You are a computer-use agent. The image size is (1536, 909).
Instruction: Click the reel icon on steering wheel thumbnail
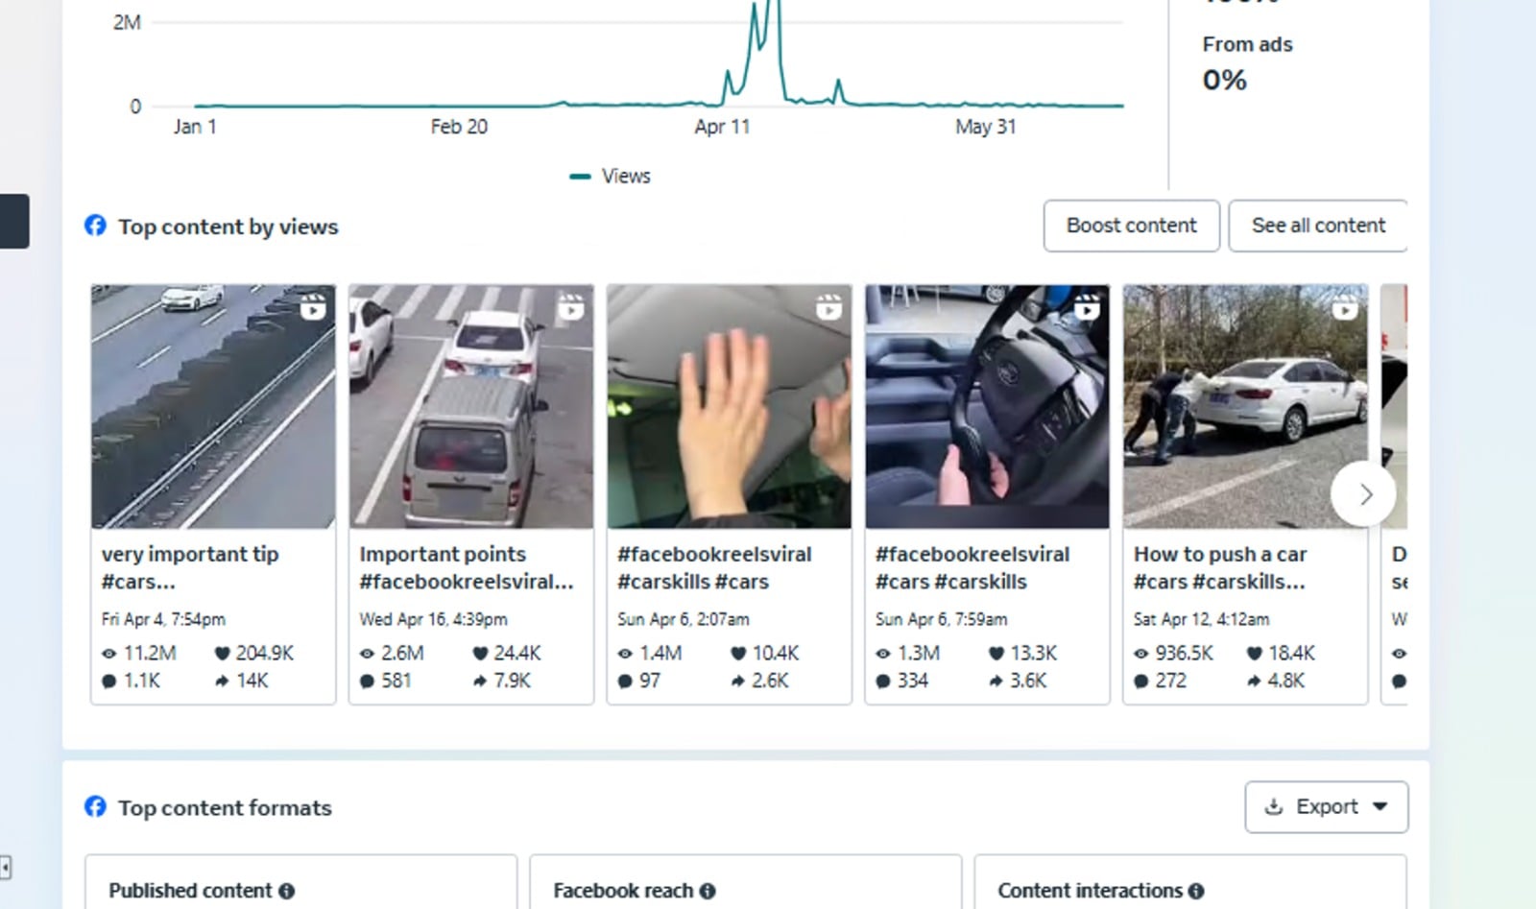pos(1087,307)
